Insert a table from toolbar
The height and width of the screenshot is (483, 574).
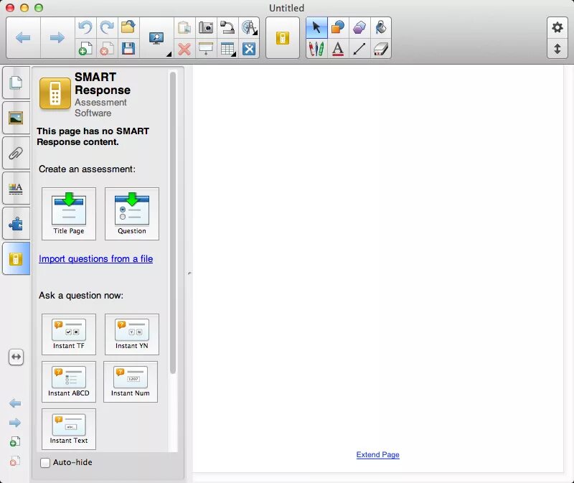[227, 49]
